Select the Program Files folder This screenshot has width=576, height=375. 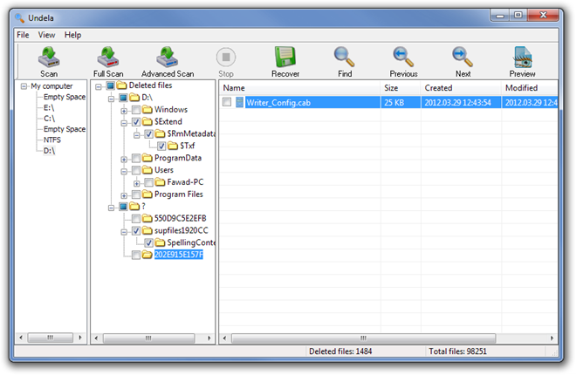point(179,194)
